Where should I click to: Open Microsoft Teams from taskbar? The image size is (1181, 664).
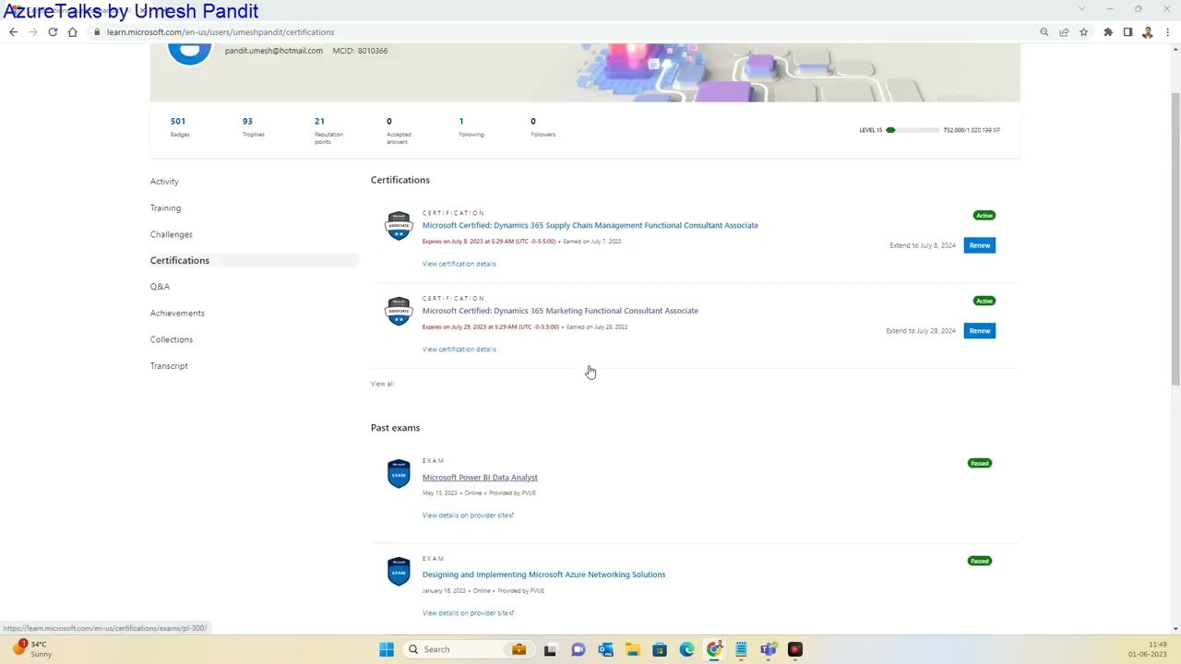point(769,649)
